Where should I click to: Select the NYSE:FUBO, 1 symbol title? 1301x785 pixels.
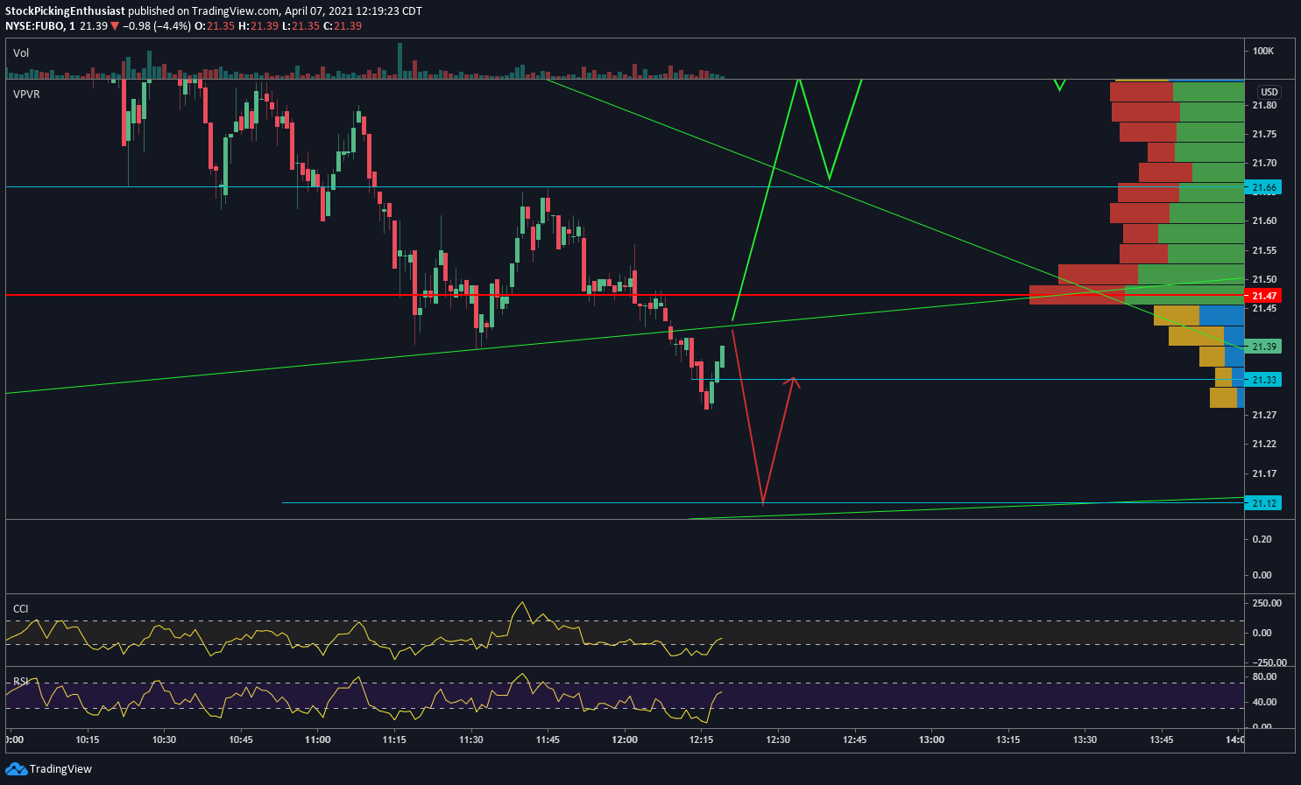click(40, 26)
